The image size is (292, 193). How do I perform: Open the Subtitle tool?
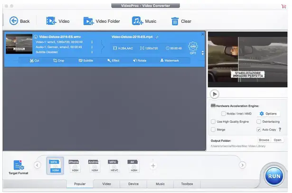(85, 60)
